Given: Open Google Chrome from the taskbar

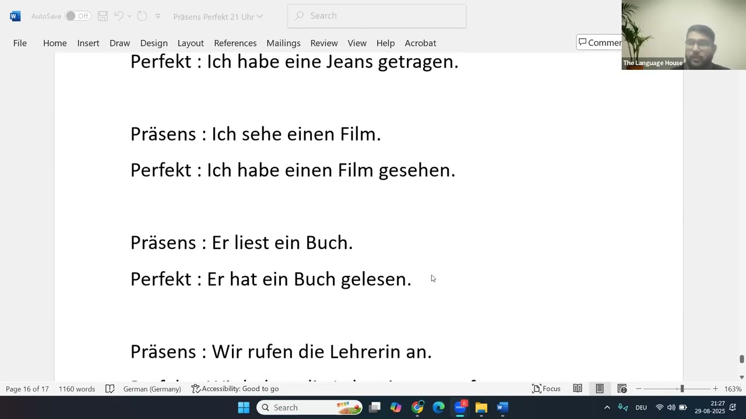Looking at the screenshot, I should [x=417, y=407].
